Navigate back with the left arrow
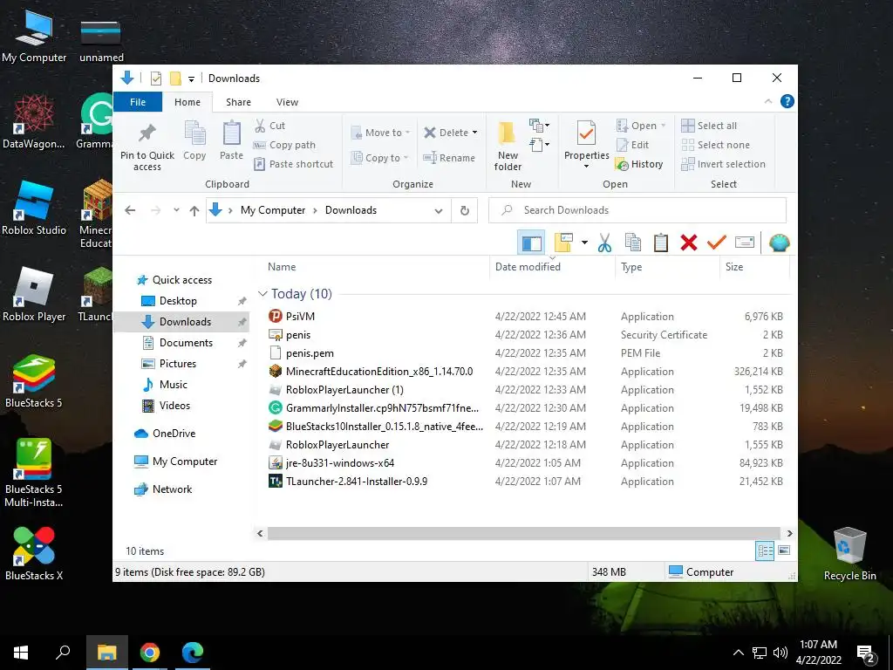 pos(130,210)
